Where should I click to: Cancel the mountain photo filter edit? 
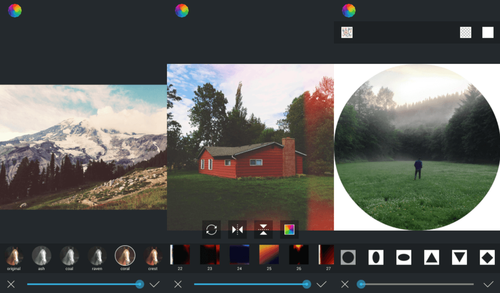[x=11, y=284]
